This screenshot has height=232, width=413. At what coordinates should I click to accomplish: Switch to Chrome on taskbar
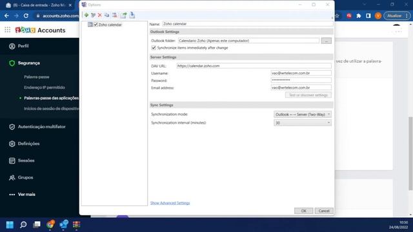50,225
